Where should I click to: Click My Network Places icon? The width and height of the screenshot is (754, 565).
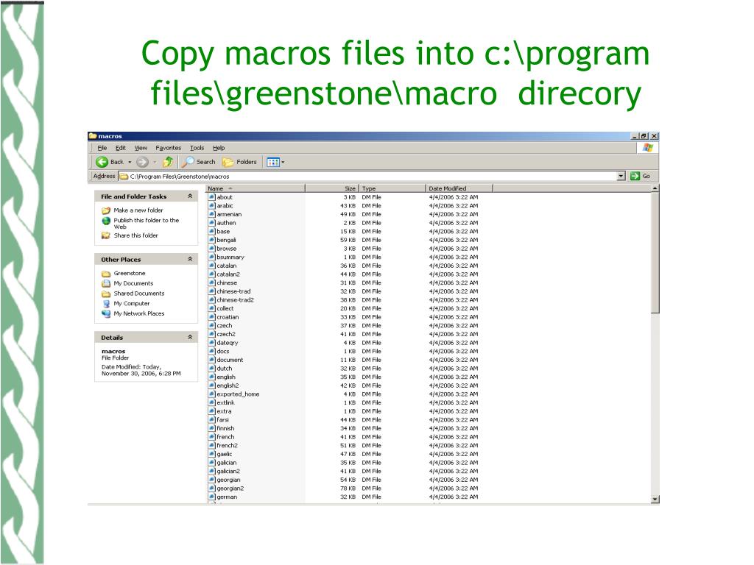point(106,313)
